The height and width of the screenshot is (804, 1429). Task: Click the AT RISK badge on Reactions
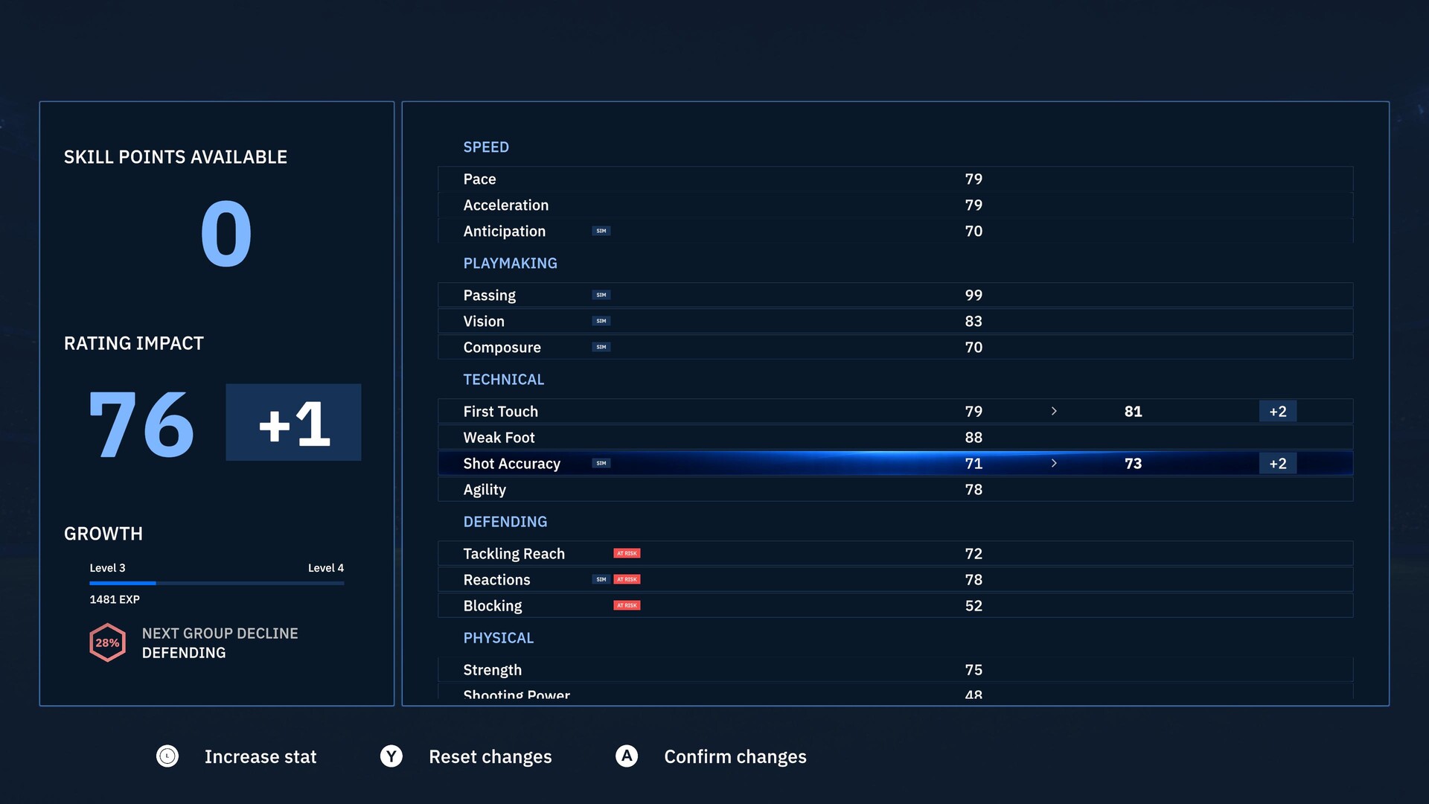point(627,579)
